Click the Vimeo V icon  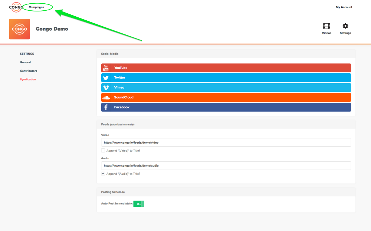106,88
